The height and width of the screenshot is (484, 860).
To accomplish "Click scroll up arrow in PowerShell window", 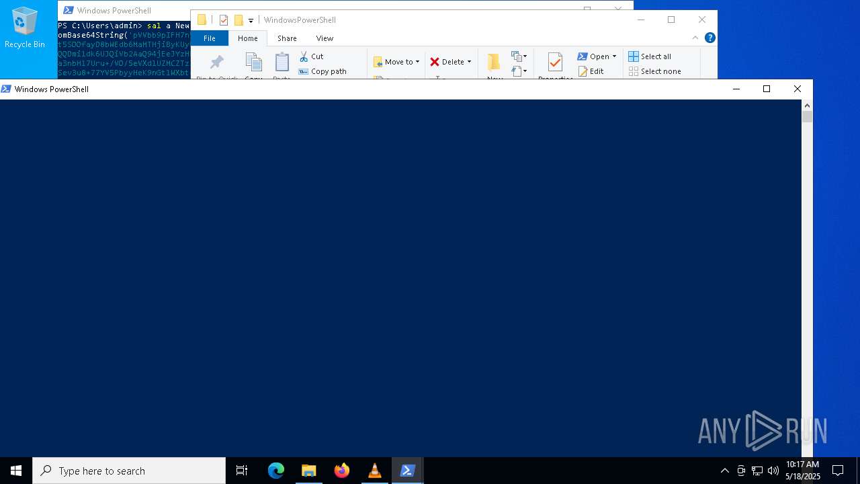I will (x=807, y=106).
